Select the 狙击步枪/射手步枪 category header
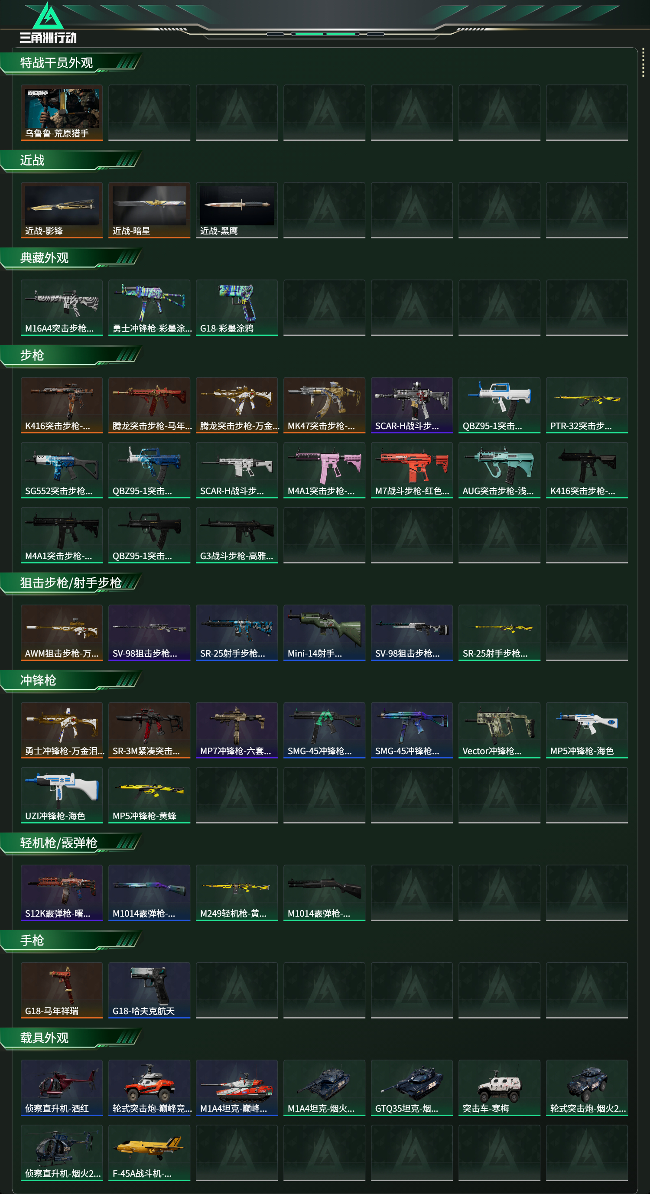Screen dimensions: 650x1194 (x=71, y=583)
